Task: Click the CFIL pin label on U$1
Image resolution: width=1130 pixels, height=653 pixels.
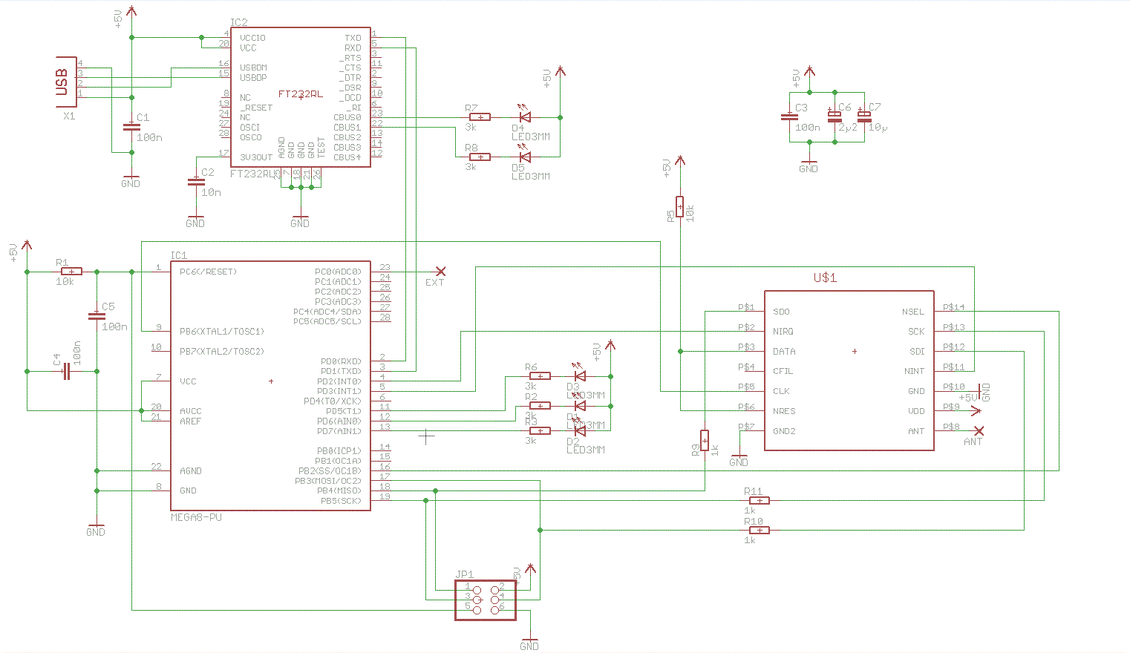Action: (783, 371)
